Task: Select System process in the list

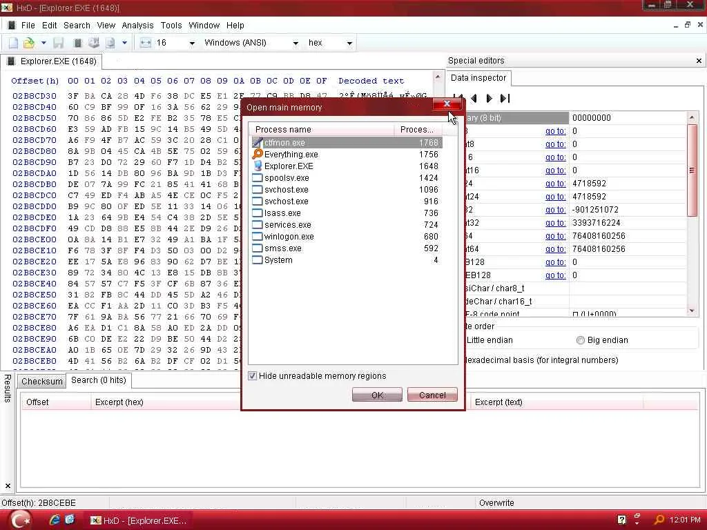Action: (x=346, y=260)
